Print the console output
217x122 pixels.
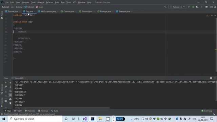[x=10, y=99]
